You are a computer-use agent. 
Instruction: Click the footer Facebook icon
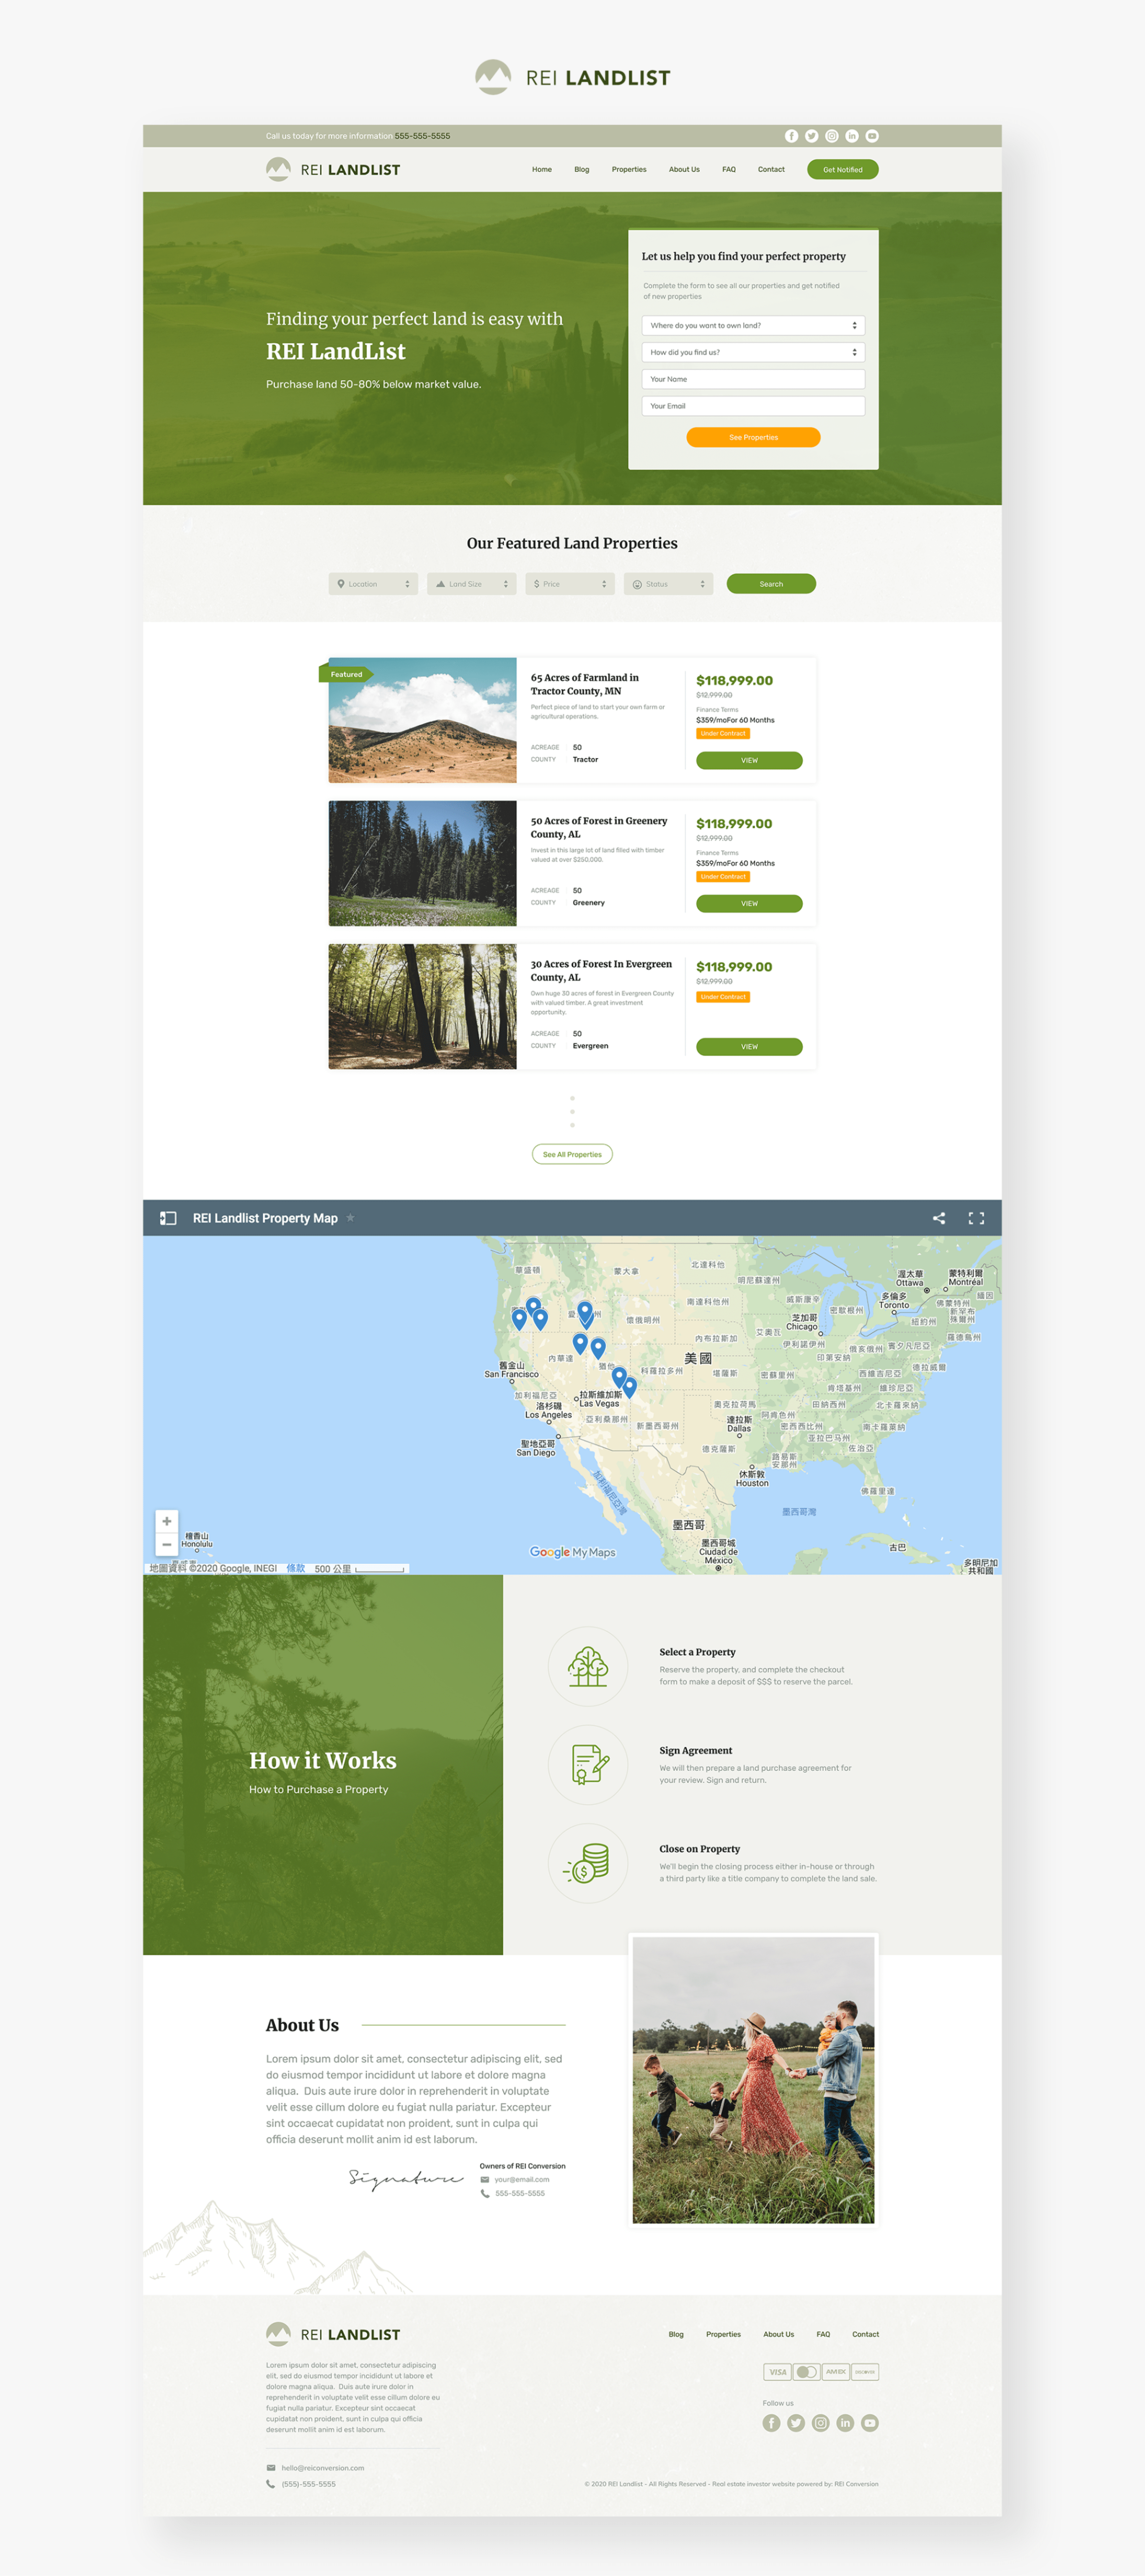(x=771, y=2423)
